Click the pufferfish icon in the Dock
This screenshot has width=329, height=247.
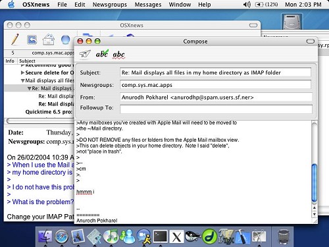point(193,236)
